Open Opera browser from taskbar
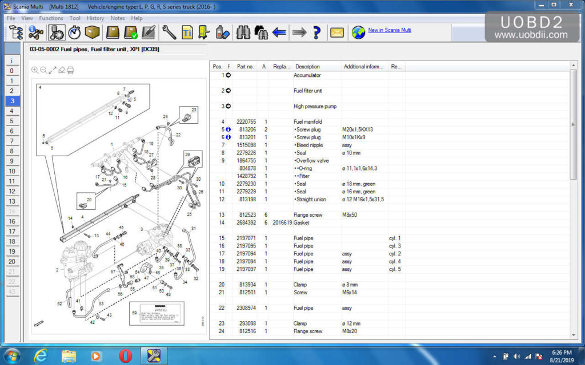The height and width of the screenshot is (365, 585). click(125, 356)
